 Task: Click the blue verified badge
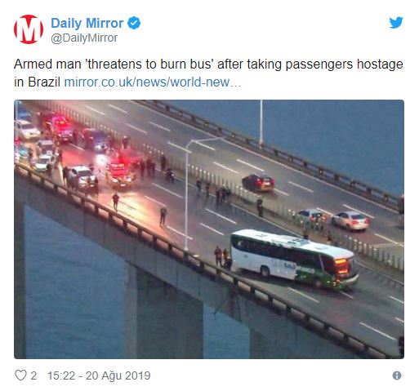point(134,23)
